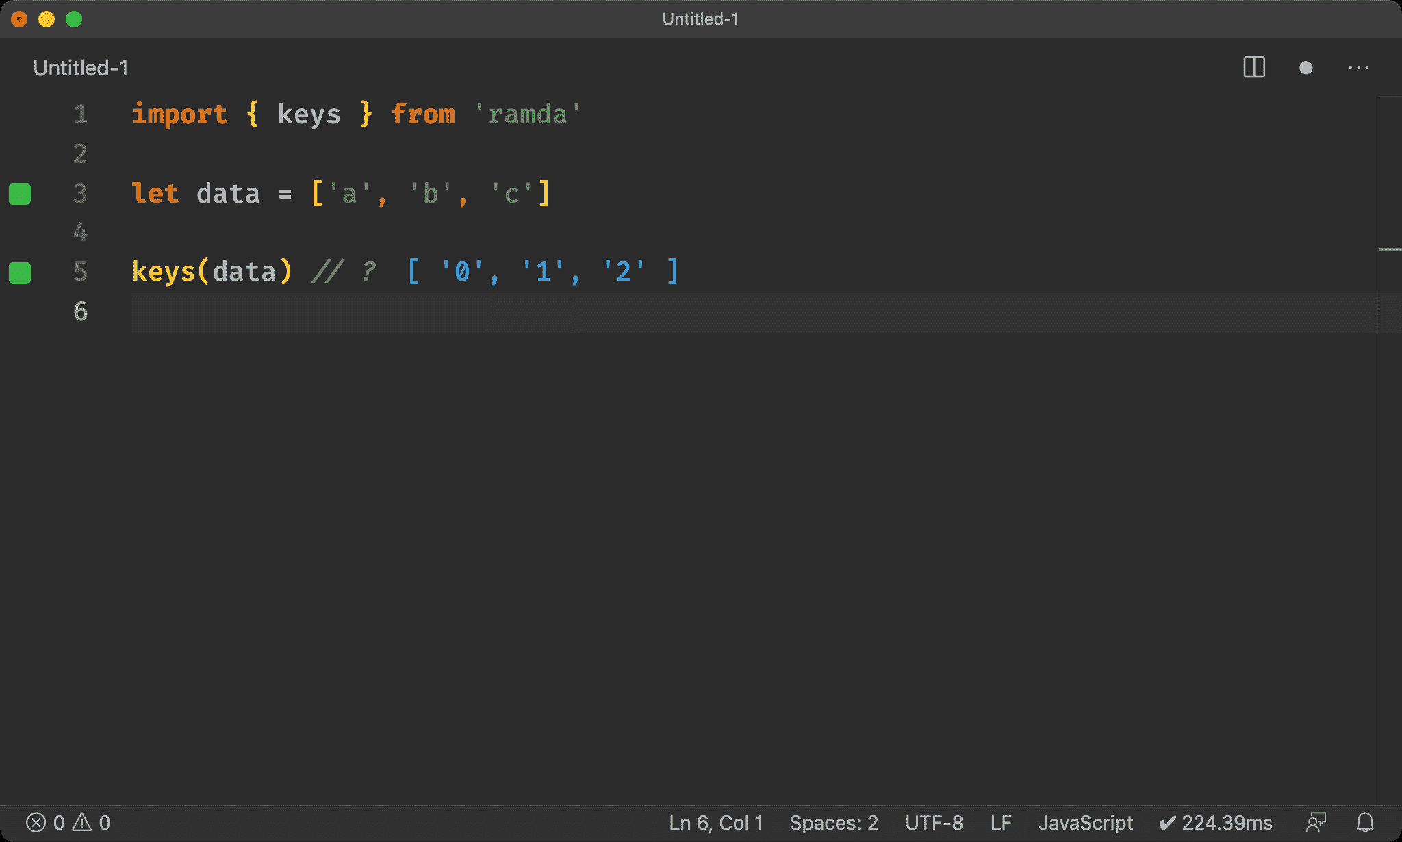Click line number 4 in the gutter
The height and width of the screenshot is (842, 1402).
point(81,233)
